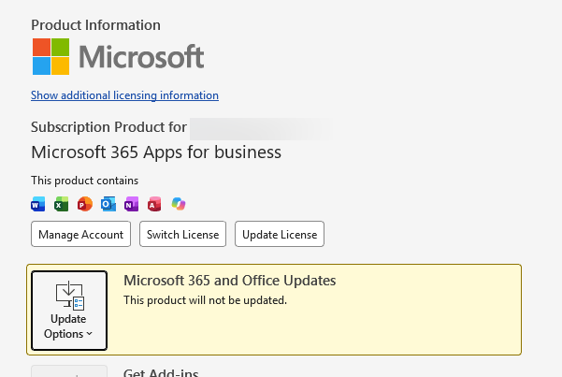Select 'This product will not be updated.' text
The image size is (562, 377).
pos(206,300)
